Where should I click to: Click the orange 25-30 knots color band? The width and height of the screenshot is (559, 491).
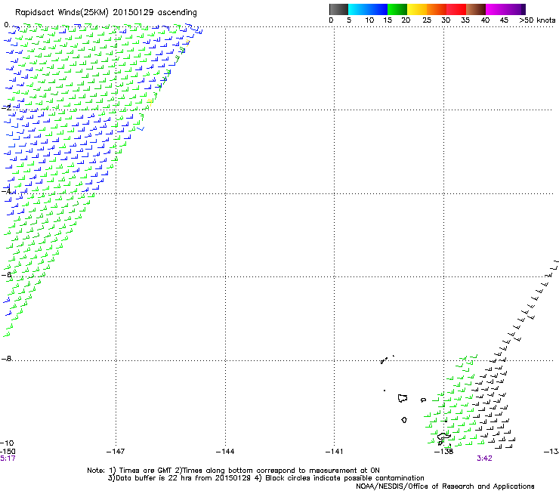[437, 9]
